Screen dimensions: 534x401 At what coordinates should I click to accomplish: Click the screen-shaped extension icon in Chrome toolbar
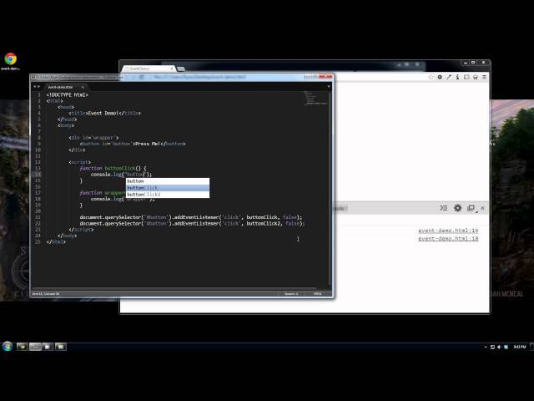(466, 77)
